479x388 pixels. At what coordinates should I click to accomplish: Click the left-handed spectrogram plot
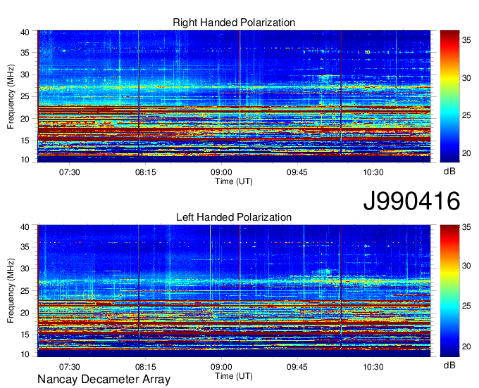pos(234,291)
